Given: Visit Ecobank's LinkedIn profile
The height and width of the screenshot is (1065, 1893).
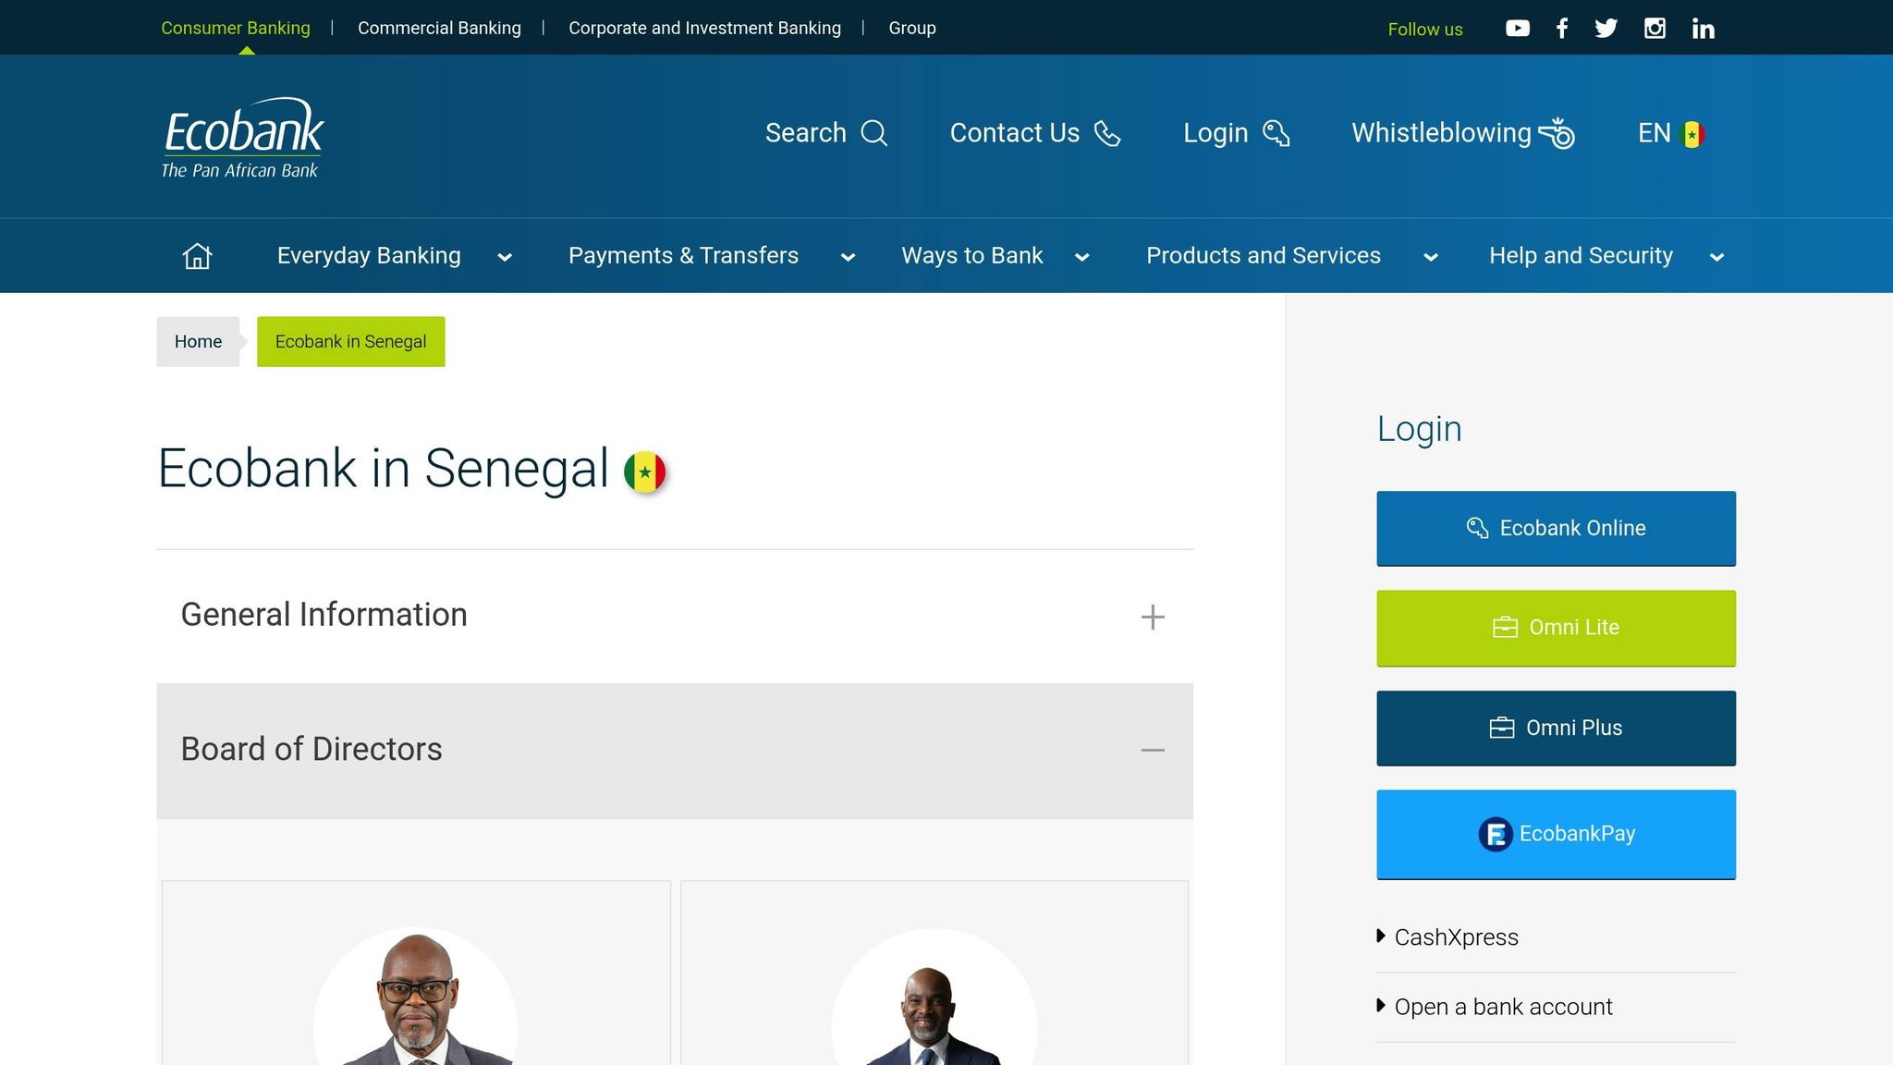Looking at the screenshot, I should pyautogui.click(x=1703, y=28).
